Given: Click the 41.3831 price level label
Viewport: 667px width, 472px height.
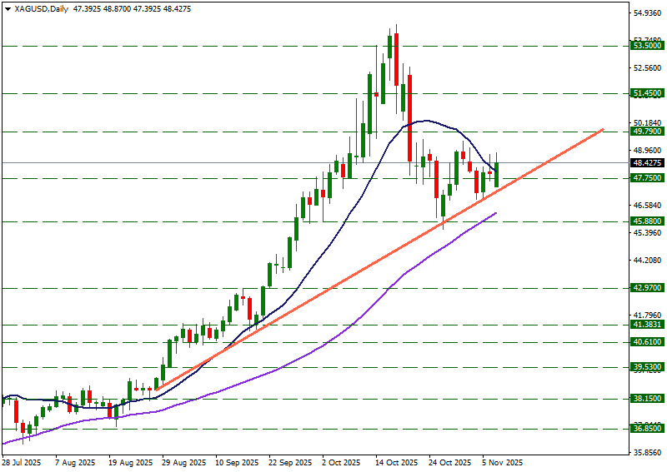Looking at the screenshot, I should click(x=647, y=325).
